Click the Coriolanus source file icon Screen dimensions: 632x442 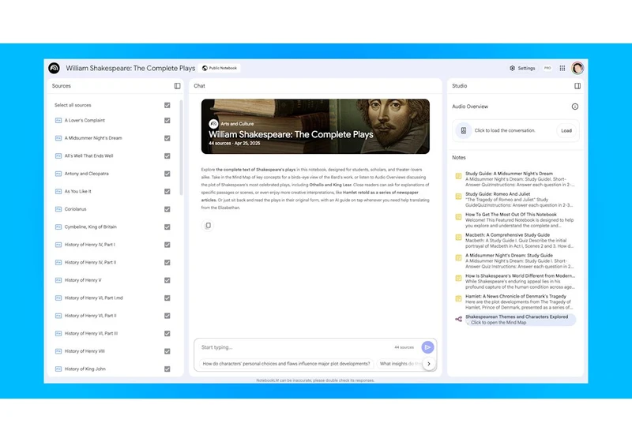pos(58,209)
